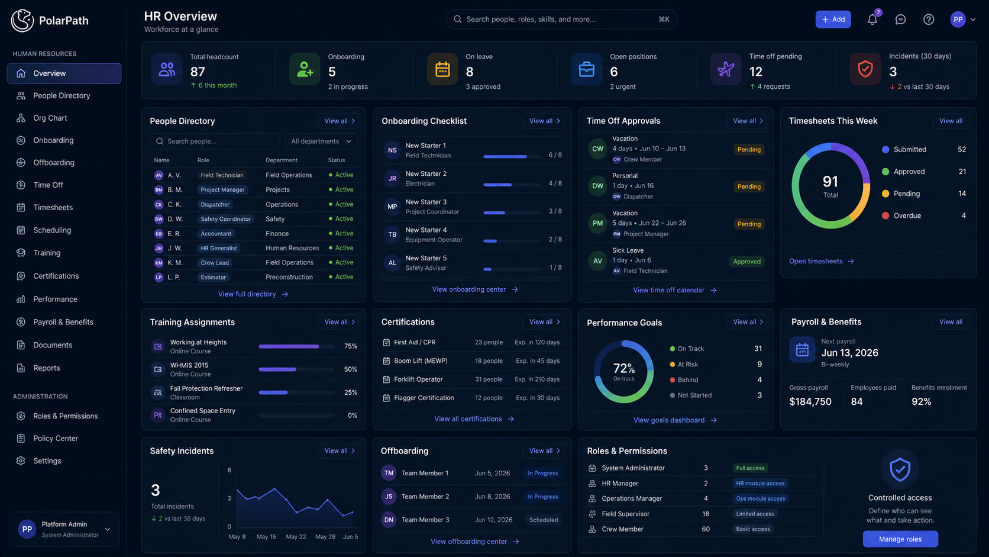Click the On leave calendar icon
Screen dimensions: 989x557
point(442,69)
